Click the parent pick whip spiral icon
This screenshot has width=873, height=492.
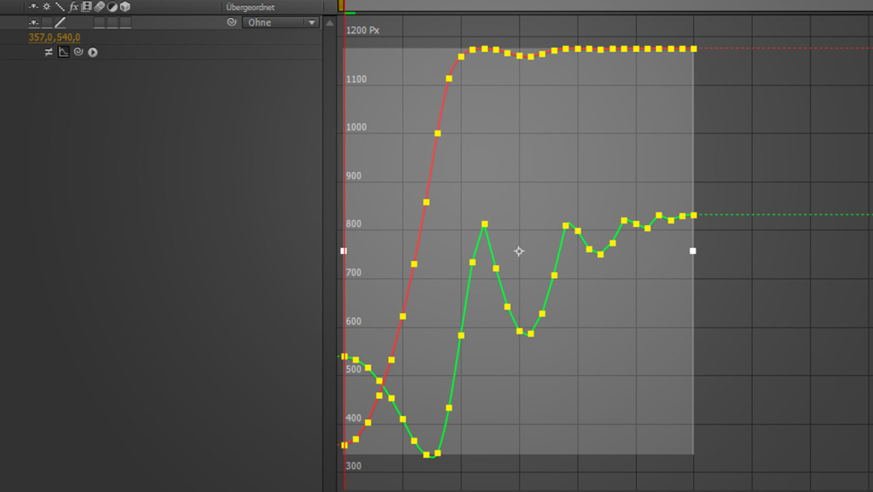pyautogui.click(x=231, y=22)
